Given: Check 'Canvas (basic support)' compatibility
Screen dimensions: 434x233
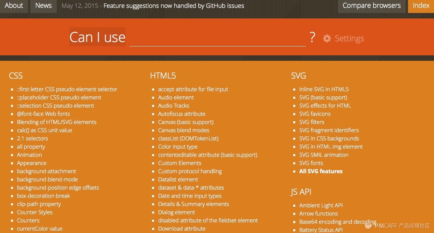Looking at the screenshot, I should [x=186, y=122].
